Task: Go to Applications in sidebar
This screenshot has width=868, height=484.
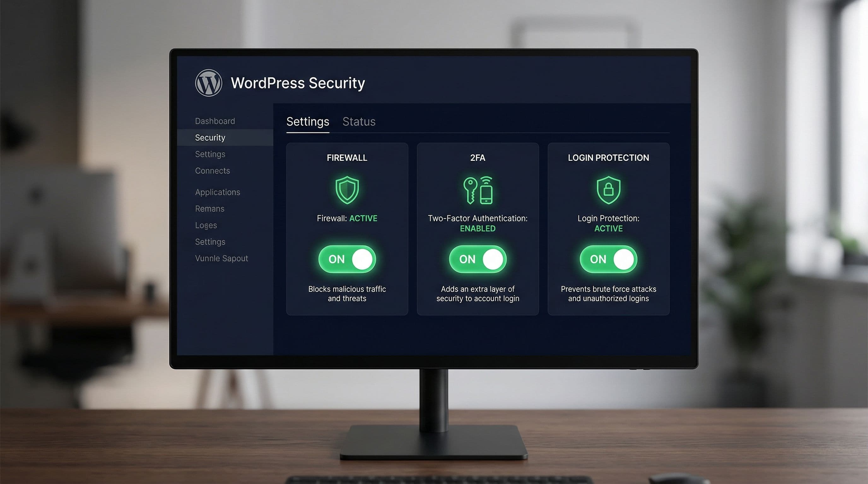Action: point(218,192)
